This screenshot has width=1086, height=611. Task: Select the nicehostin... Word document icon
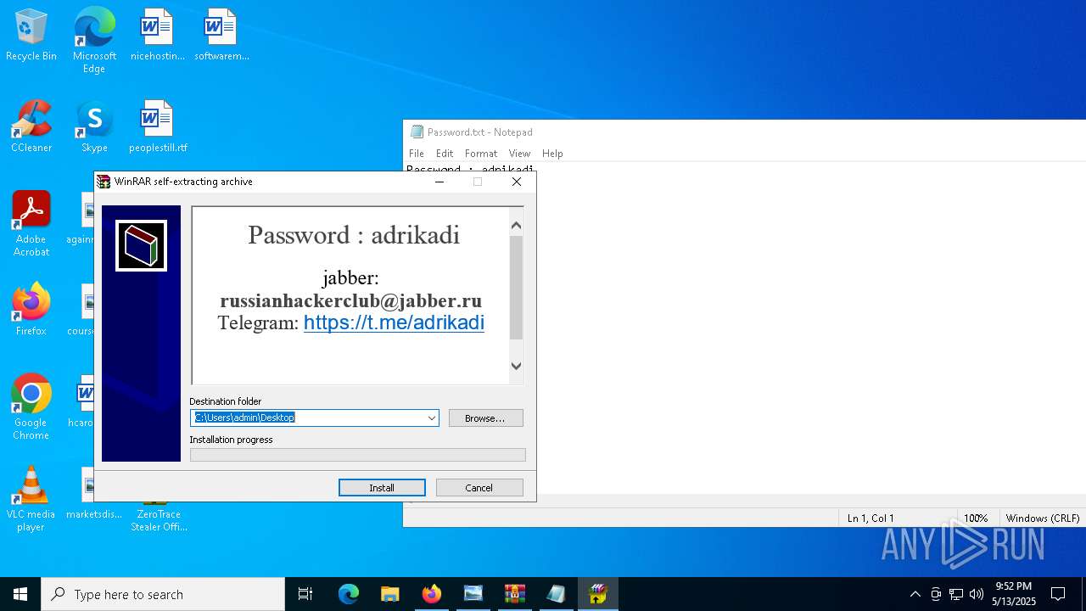[157, 36]
